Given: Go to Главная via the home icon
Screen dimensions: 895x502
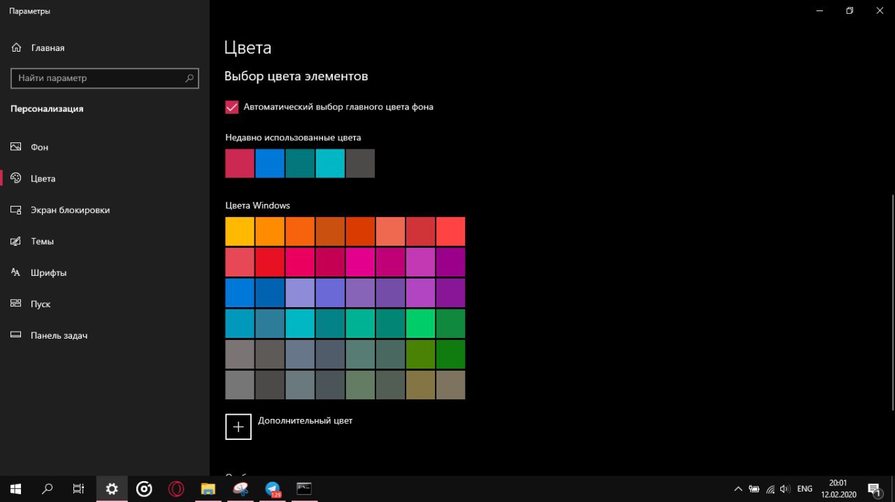Looking at the screenshot, I should point(16,48).
